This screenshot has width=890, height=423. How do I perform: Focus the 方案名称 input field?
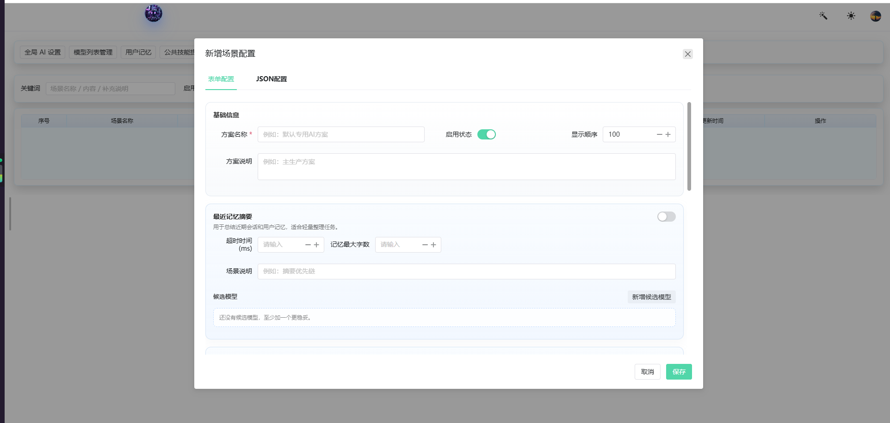click(x=341, y=134)
